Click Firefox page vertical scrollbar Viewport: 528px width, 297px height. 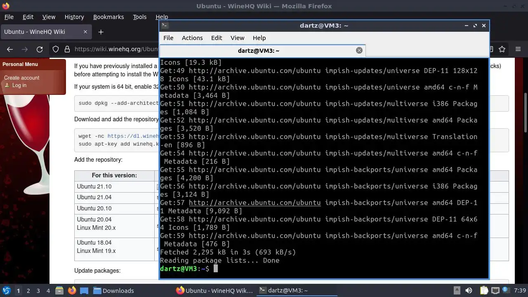click(x=525, y=112)
